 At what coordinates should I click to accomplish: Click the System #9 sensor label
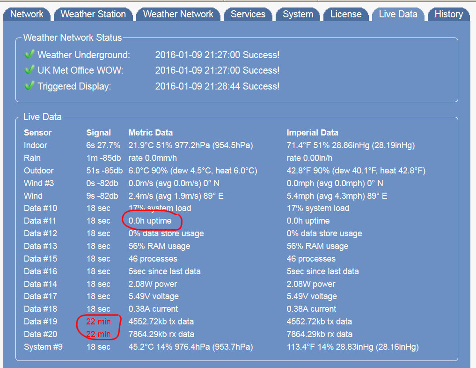[x=43, y=347]
